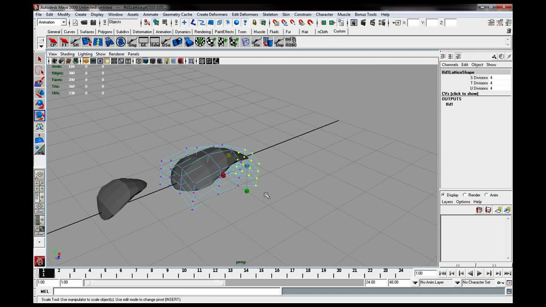Toggle auto keyframe button
The height and width of the screenshot is (307, 546).
tap(500, 283)
